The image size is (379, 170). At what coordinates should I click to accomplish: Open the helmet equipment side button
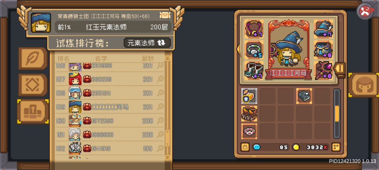tap(364, 85)
